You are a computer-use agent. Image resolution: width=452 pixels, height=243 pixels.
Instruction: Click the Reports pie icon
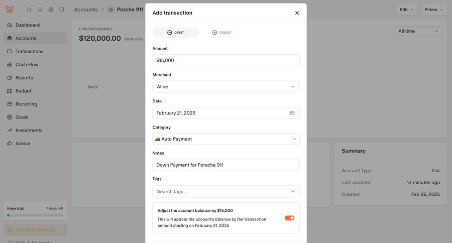[10, 77]
